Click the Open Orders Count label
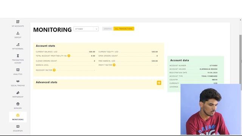Image resolution: width=242 pixels, height=136 pixels. (108, 56)
